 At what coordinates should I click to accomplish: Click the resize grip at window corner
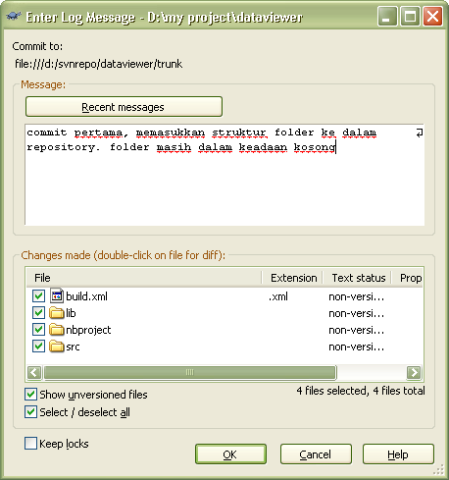[x=439, y=469]
